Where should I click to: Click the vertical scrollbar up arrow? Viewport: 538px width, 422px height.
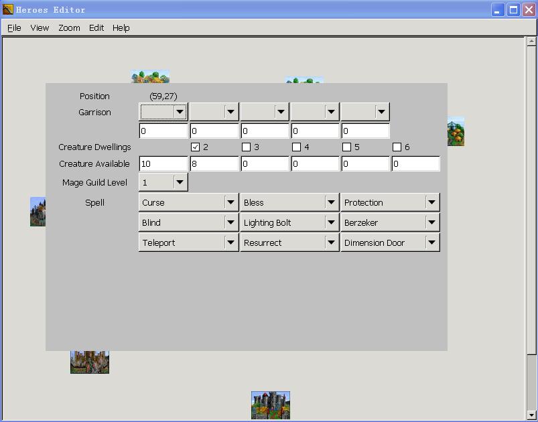click(531, 41)
